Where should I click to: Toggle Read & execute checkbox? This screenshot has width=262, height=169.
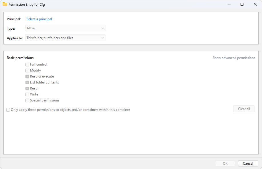(27, 76)
